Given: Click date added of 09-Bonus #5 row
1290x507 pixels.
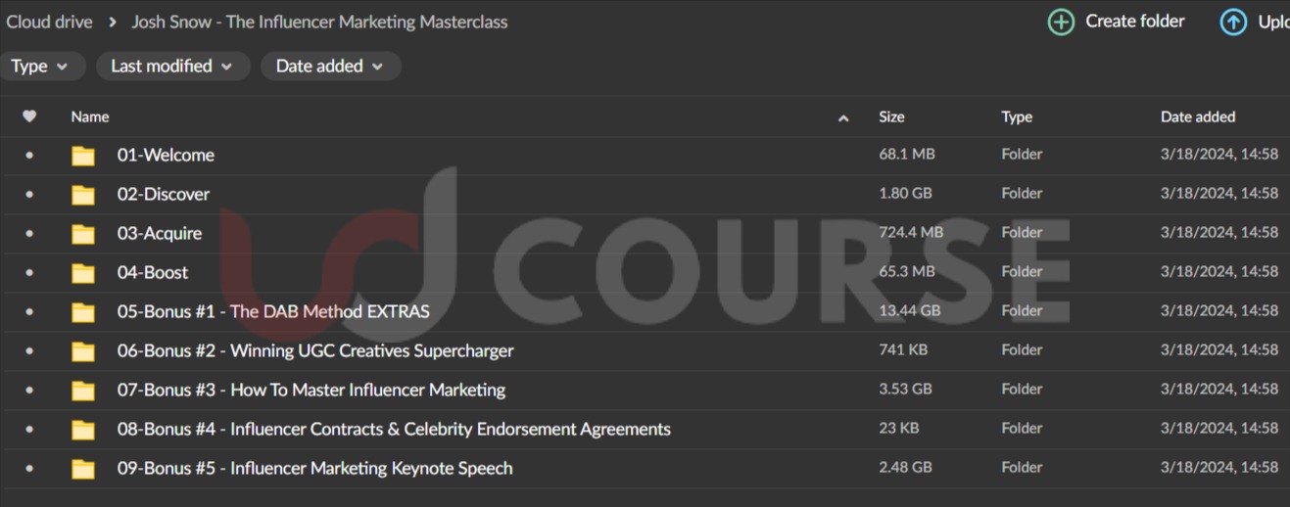Looking at the screenshot, I should [1219, 468].
